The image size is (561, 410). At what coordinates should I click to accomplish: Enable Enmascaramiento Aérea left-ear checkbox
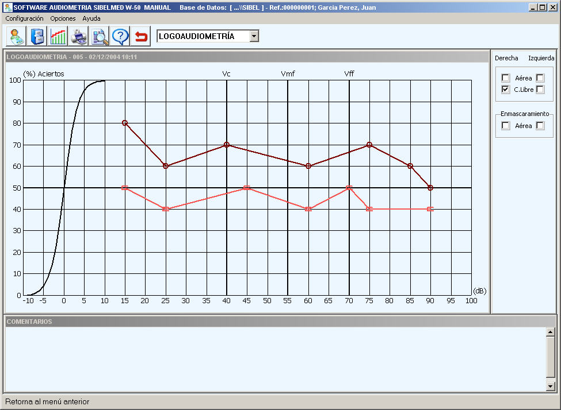pyautogui.click(x=540, y=125)
